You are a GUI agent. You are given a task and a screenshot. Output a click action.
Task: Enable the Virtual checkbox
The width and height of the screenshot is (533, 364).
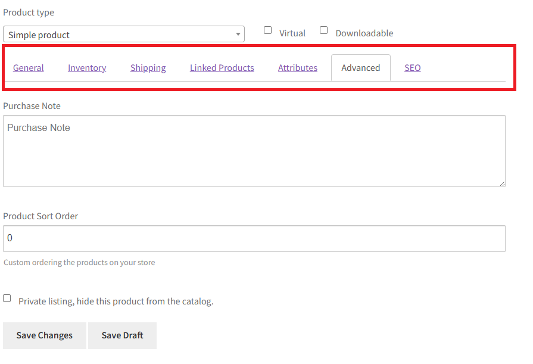268,30
